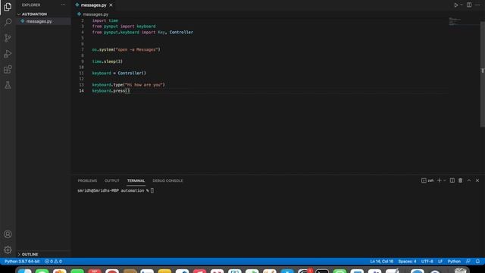Open the Source Control view
This screenshot has width=485, height=273.
(8, 38)
